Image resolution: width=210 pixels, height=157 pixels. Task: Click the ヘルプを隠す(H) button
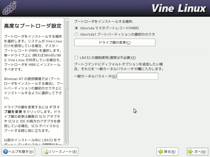18,152
